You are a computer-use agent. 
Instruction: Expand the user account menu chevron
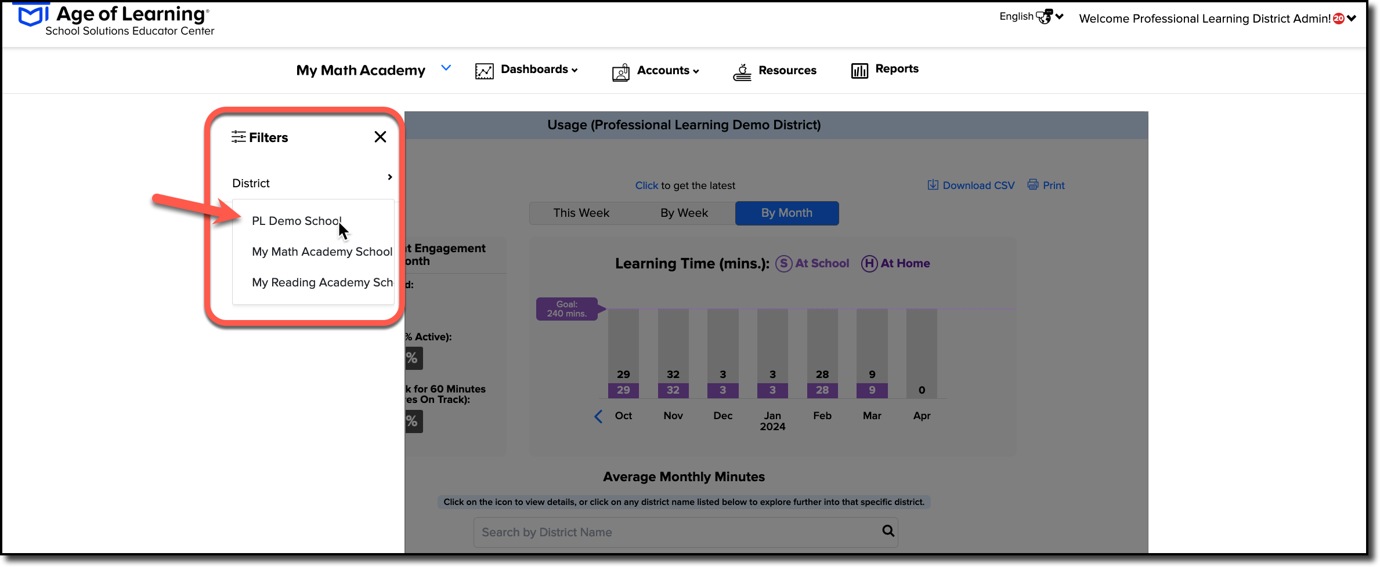(1352, 19)
